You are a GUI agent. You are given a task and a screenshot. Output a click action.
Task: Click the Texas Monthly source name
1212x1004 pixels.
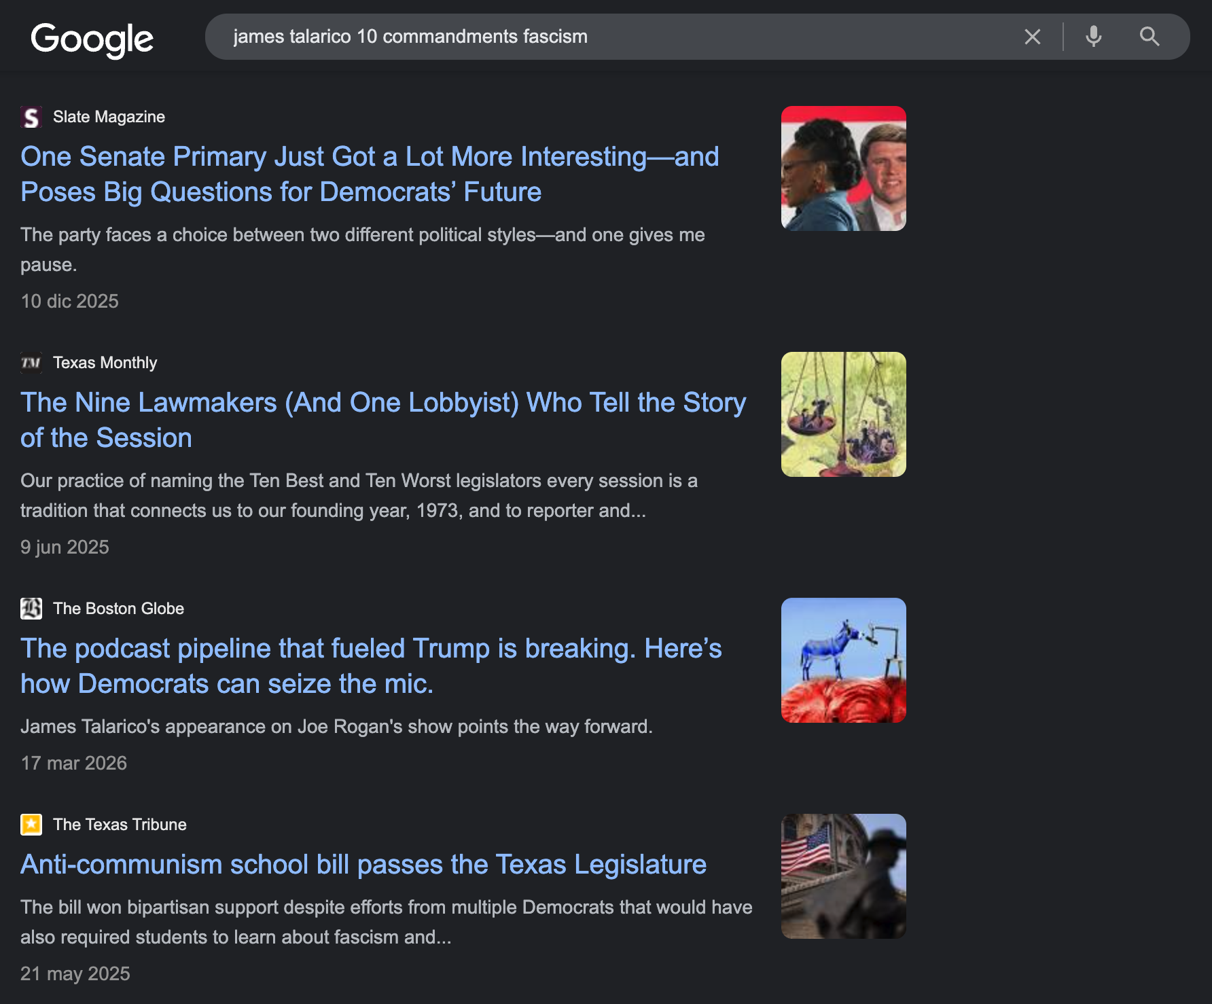point(105,363)
